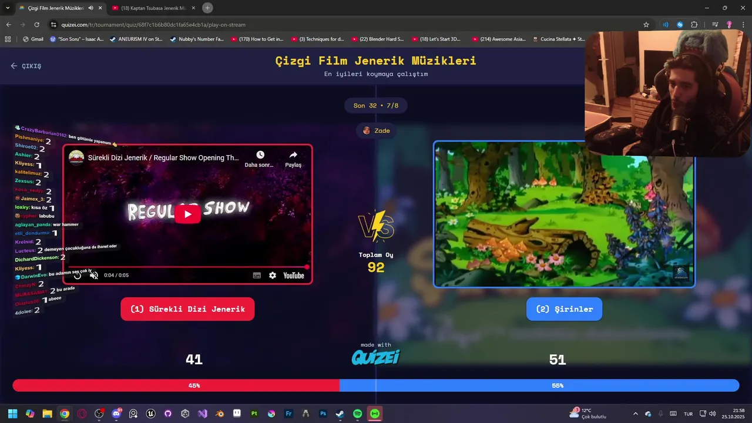Open Photoshop from taskbar
752x423 pixels.
coord(323,414)
